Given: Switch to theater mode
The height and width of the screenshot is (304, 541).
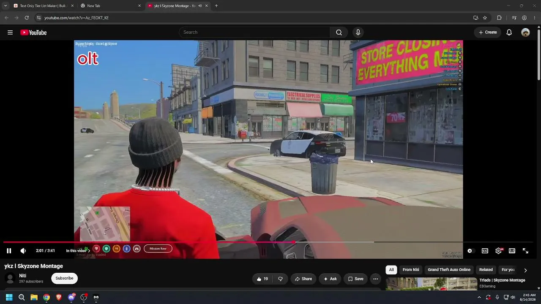Looking at the screenshot, I should point(512,251).
